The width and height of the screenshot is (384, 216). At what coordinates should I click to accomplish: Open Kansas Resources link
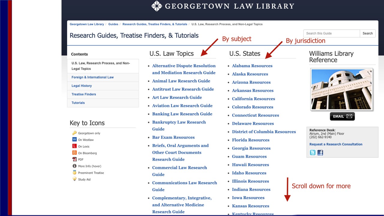pos(250,206)
